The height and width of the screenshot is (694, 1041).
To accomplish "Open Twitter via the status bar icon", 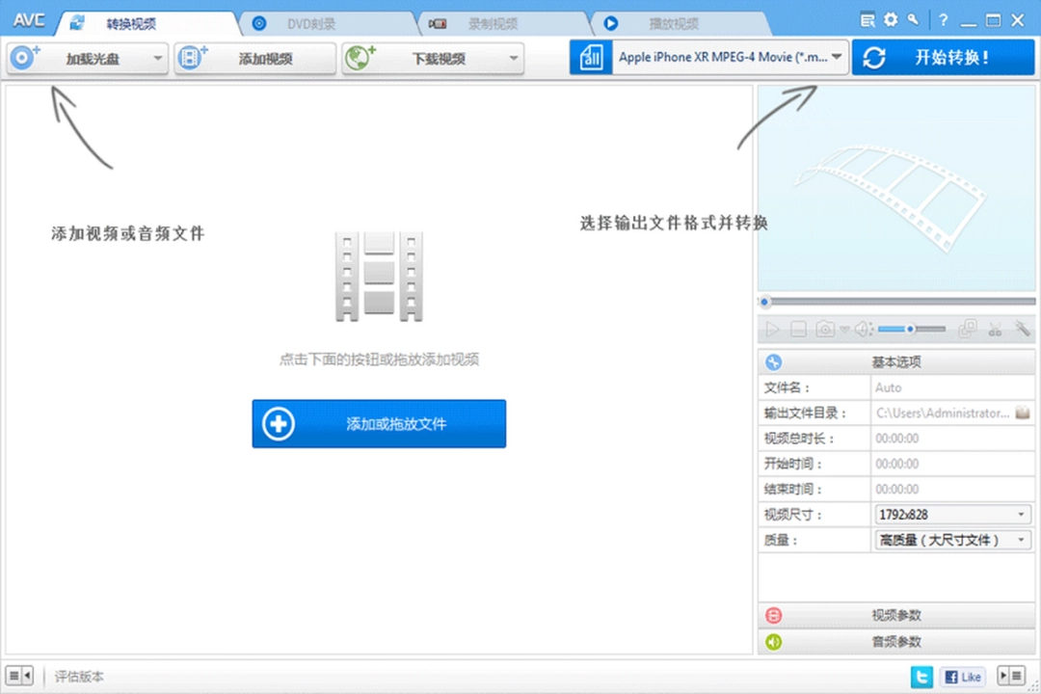I will [922, 676].
